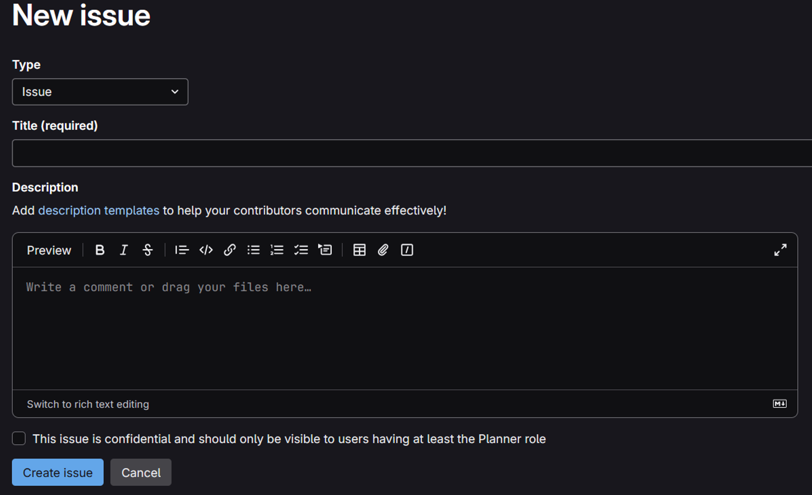Insert a numbered list

pyautogui.click(x=277, y=250)
